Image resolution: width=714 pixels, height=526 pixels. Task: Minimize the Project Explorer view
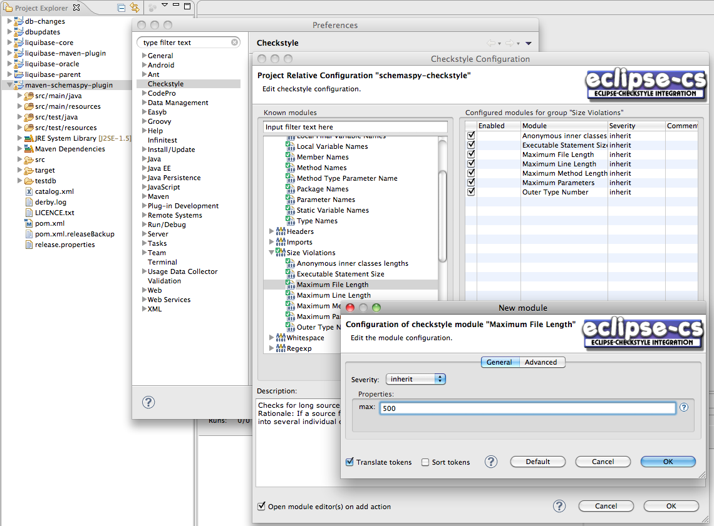(x=176, y=5)
